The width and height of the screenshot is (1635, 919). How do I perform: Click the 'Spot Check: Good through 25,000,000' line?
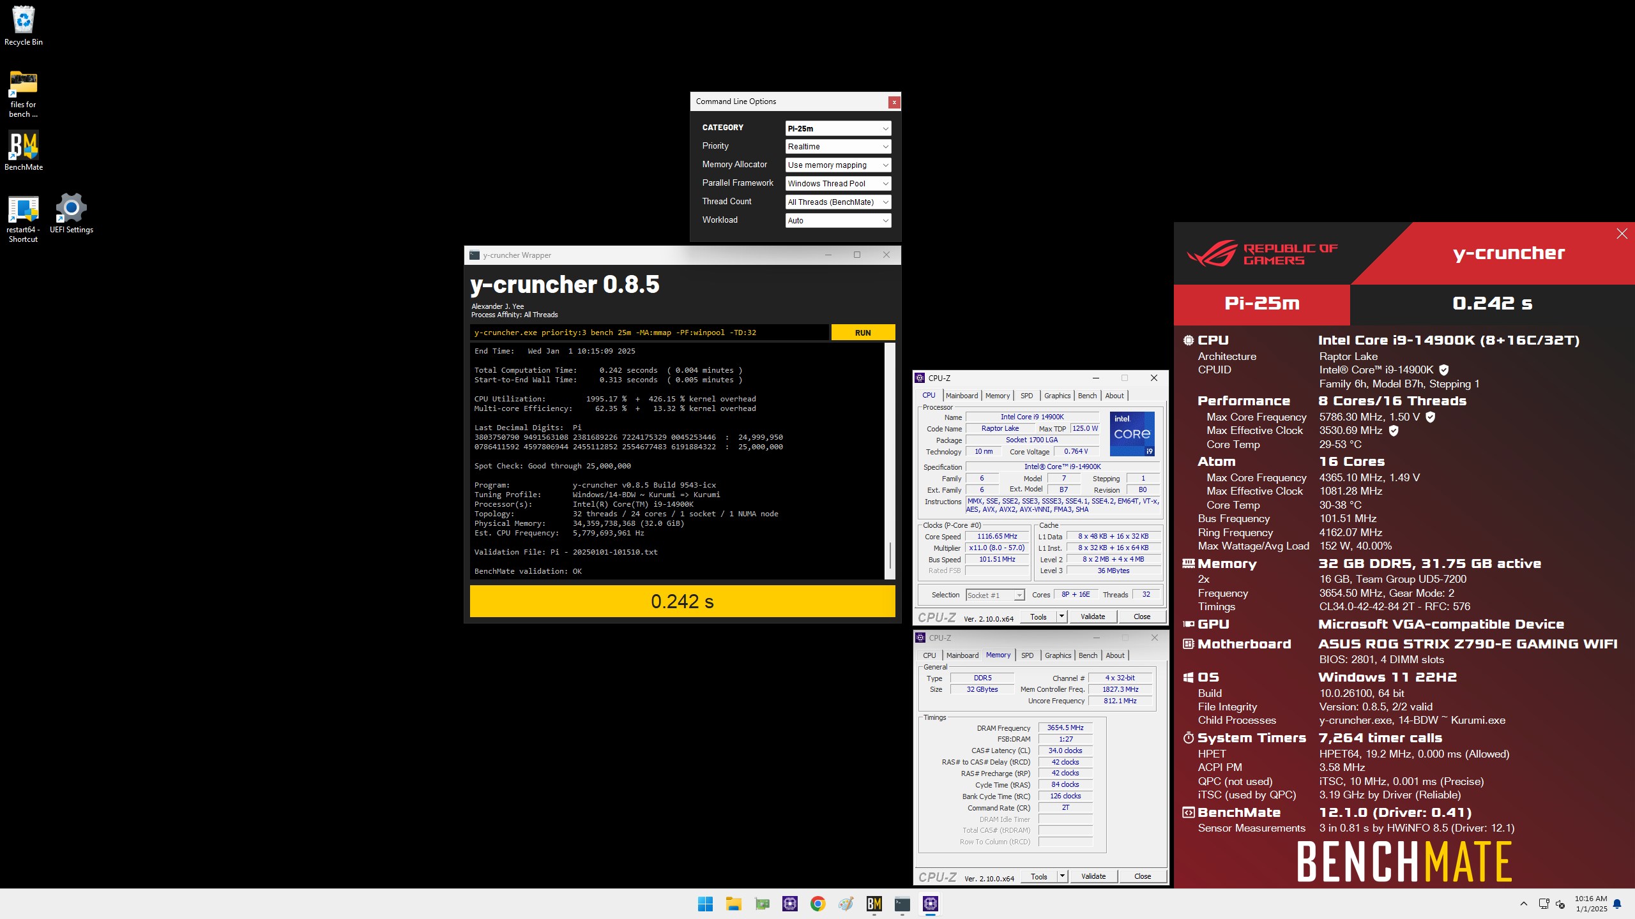pyautogui.click(x=552, y=466)
